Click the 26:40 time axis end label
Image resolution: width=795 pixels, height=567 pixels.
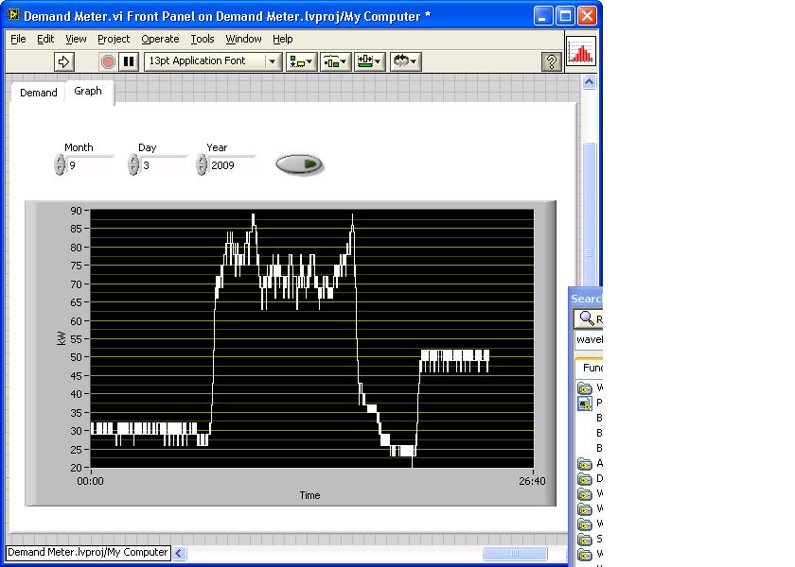click(x=532, y=481)
